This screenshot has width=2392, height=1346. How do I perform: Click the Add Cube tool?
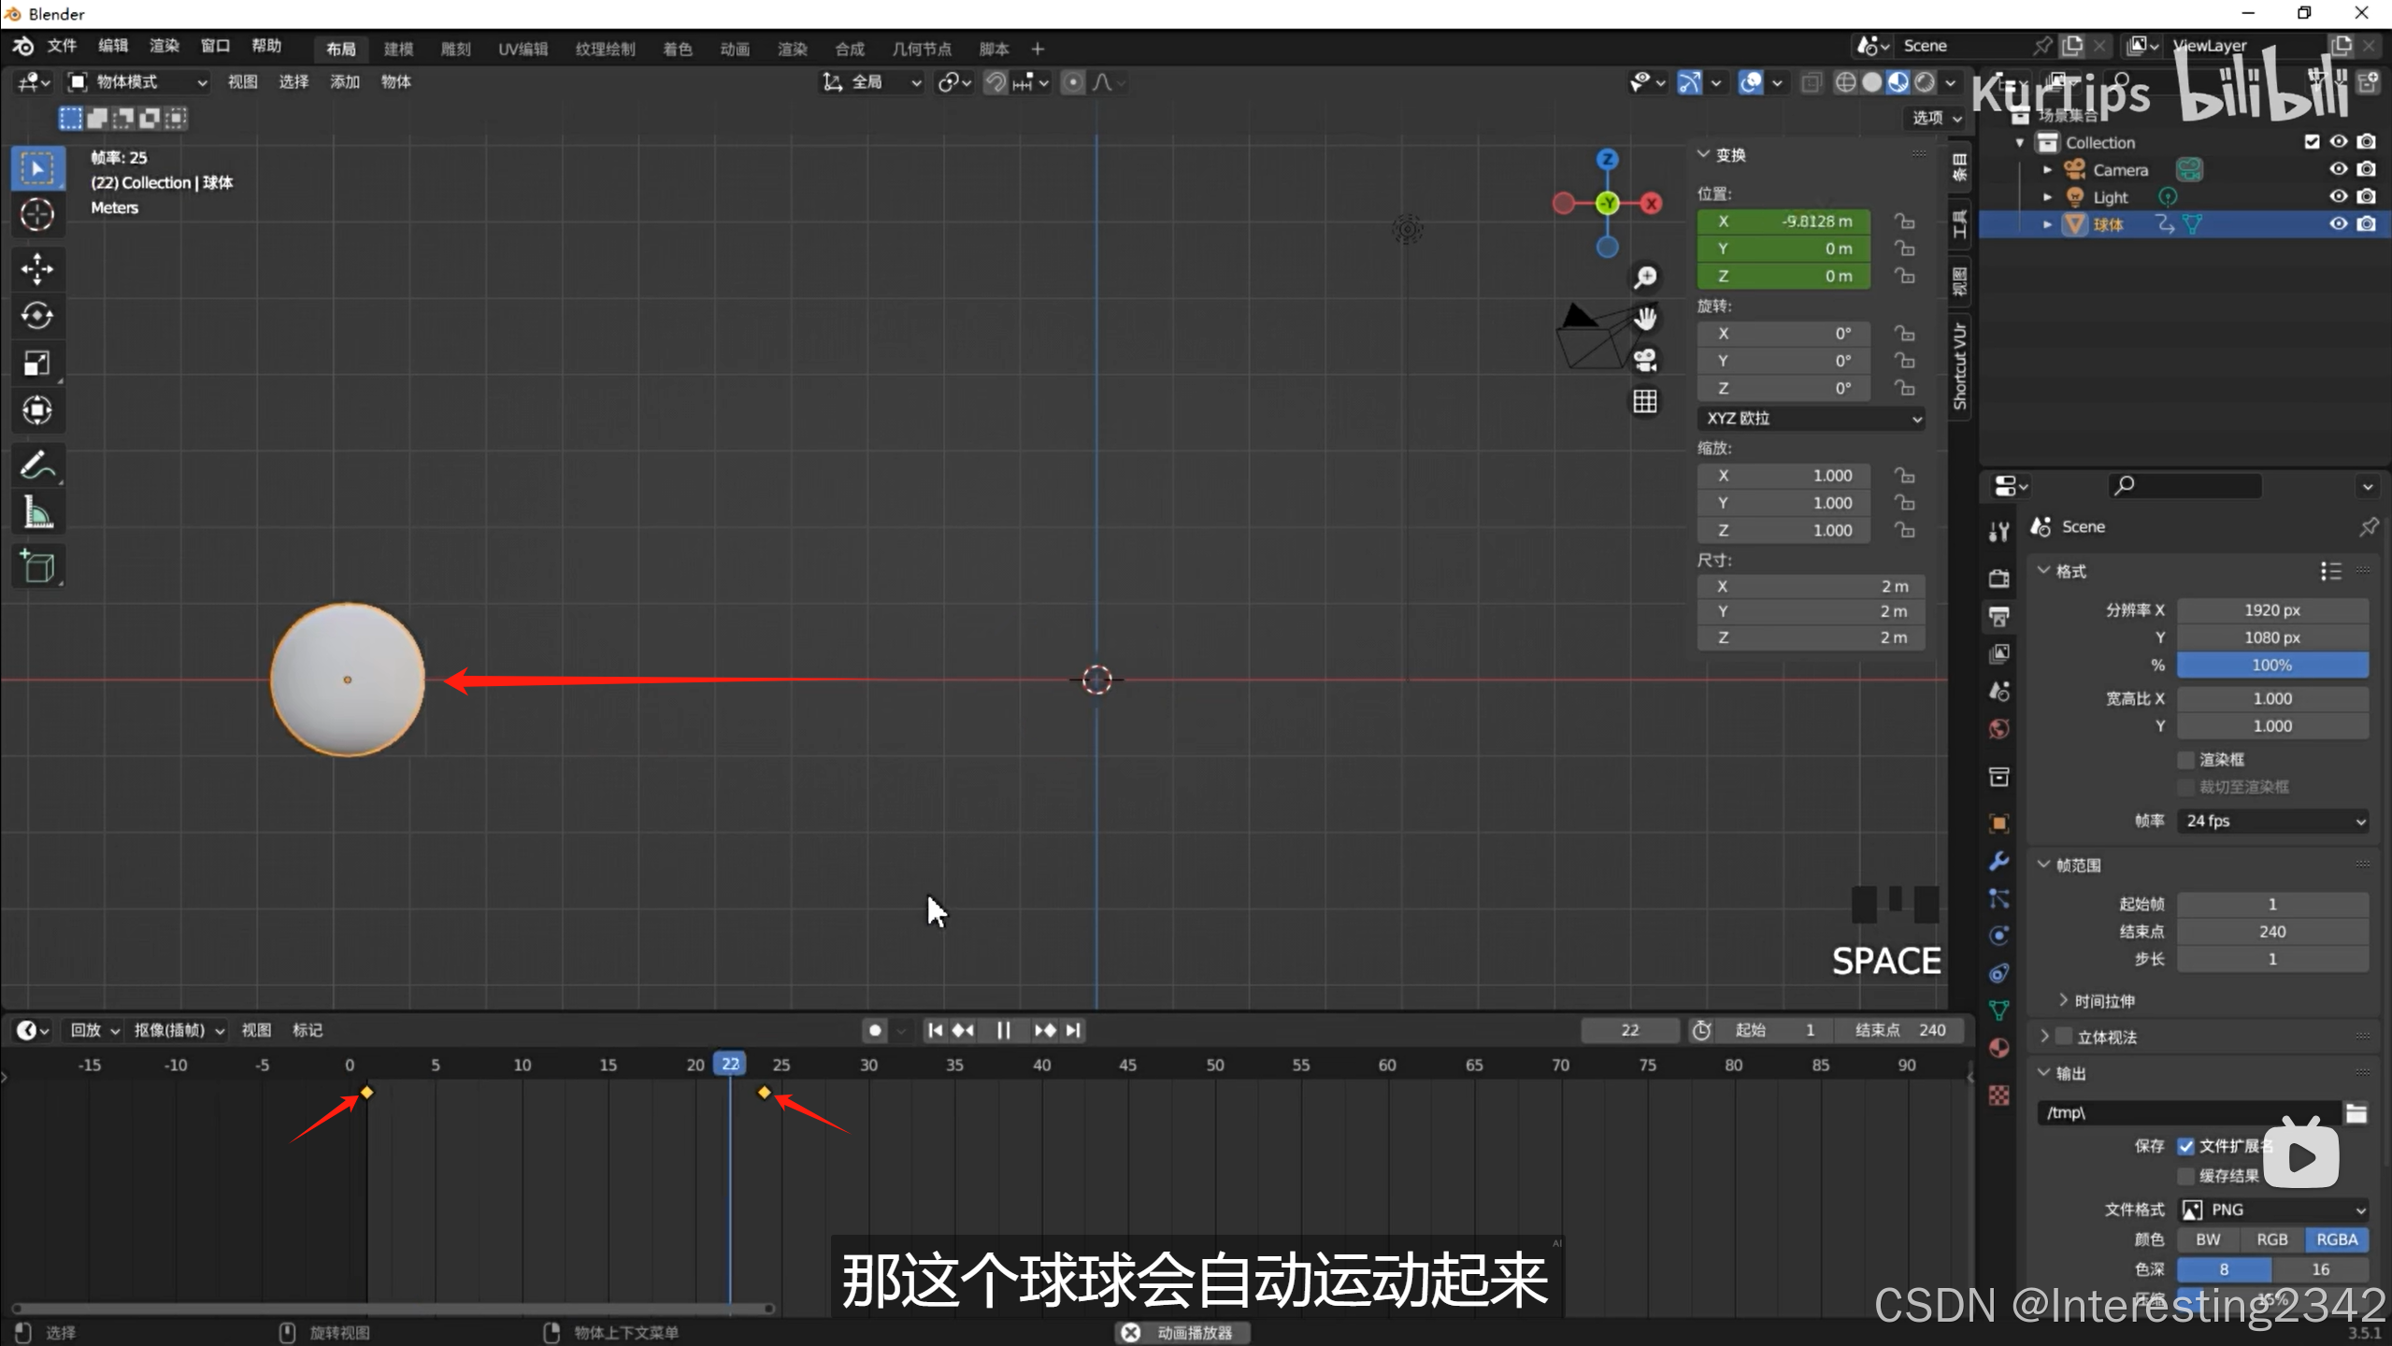37,566
